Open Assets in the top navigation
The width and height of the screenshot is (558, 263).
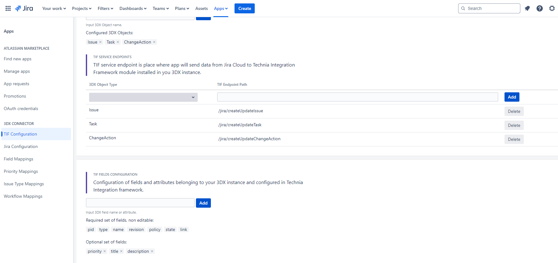click(202, 8)
